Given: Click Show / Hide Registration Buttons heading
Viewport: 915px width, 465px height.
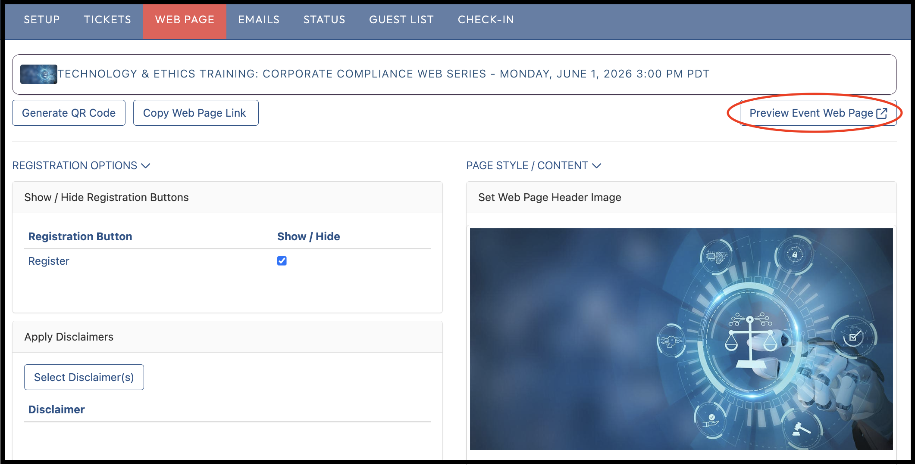Looking at the screenshot, I should [x=107, y=197].
